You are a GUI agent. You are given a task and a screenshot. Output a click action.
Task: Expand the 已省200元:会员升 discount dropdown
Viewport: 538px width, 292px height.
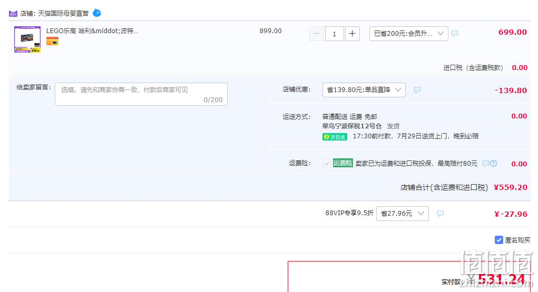409,34
